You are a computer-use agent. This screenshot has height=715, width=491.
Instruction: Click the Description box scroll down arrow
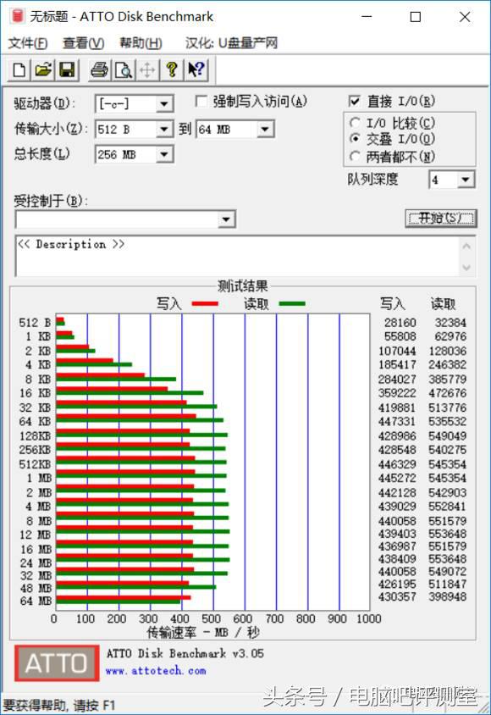point(466,267)
